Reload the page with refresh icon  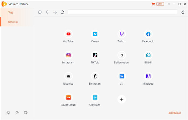click(62, 12)
